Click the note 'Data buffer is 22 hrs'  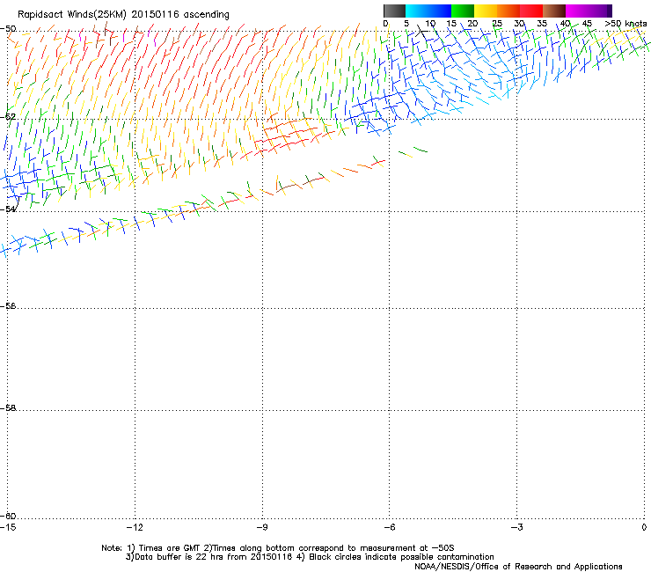click(x=179, y=557)
